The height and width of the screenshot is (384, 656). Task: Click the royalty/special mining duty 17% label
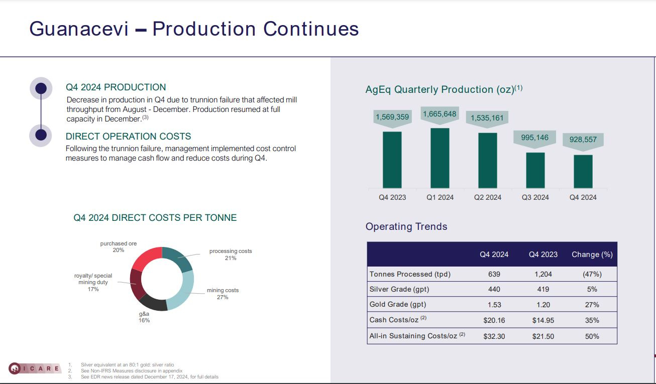point(93,283)
